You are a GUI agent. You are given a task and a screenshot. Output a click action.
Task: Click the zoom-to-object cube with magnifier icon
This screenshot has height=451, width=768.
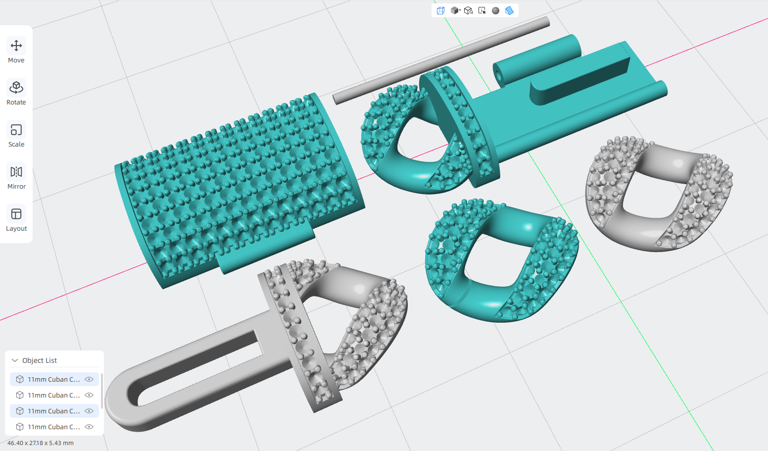(x=468, y=10)
